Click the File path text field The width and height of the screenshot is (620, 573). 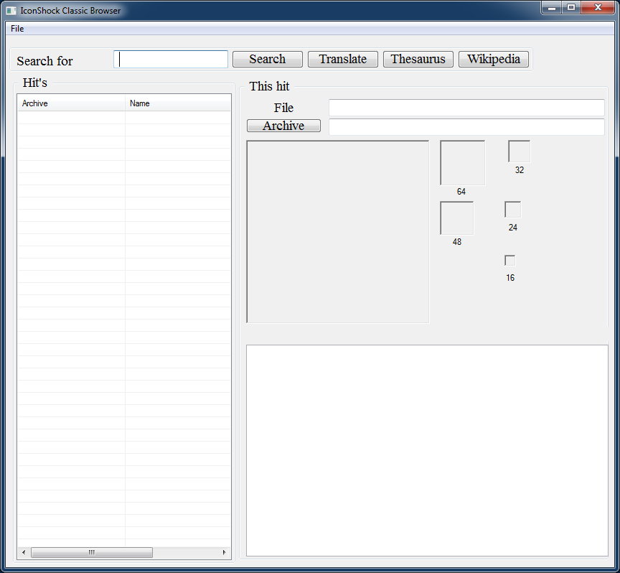pos(466,108)
